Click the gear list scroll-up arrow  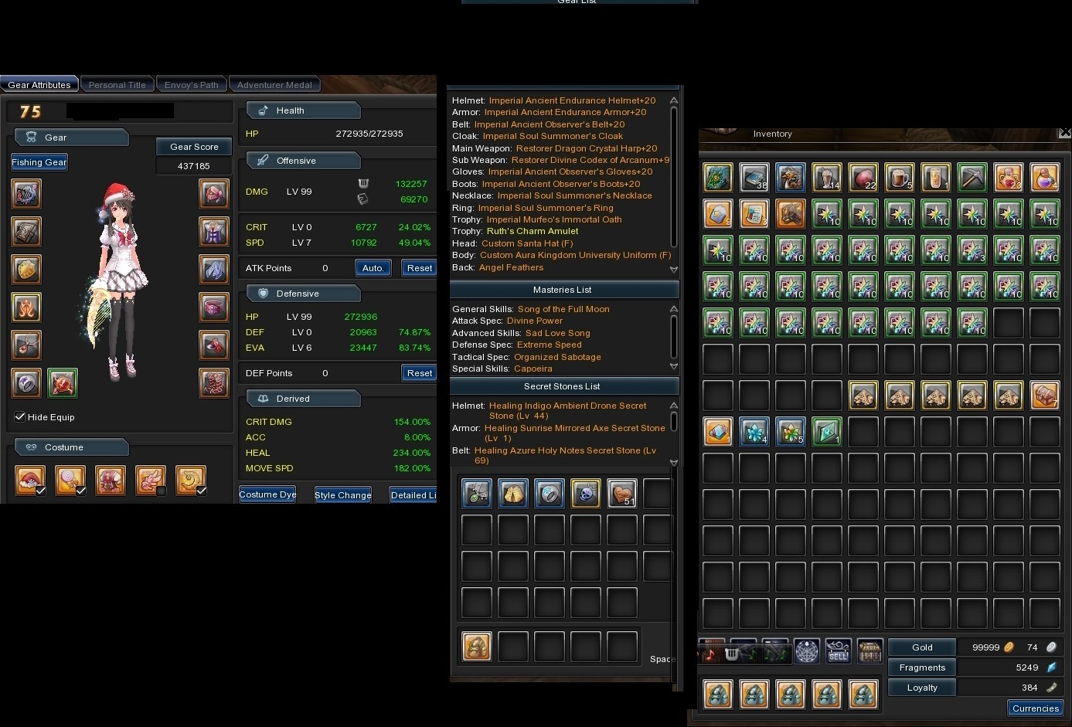[674, 100]
